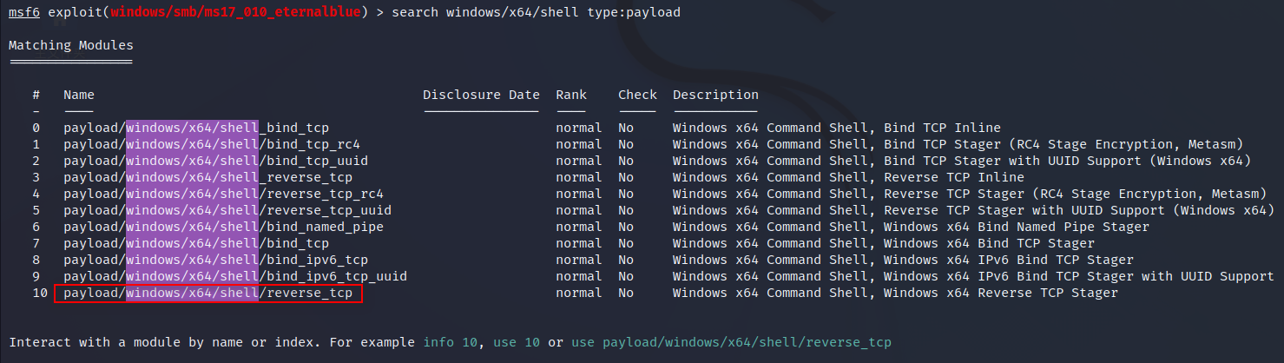Select payload/windows/x64/shell/bind_ipv6_tcp in row 8

215,260
